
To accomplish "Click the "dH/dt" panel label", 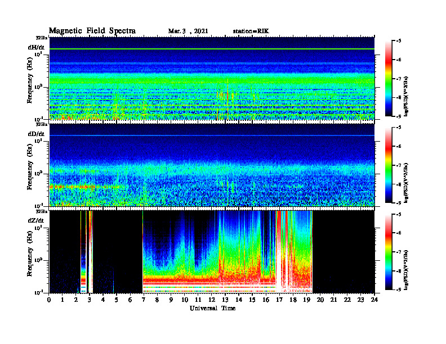I will point(36,47).
